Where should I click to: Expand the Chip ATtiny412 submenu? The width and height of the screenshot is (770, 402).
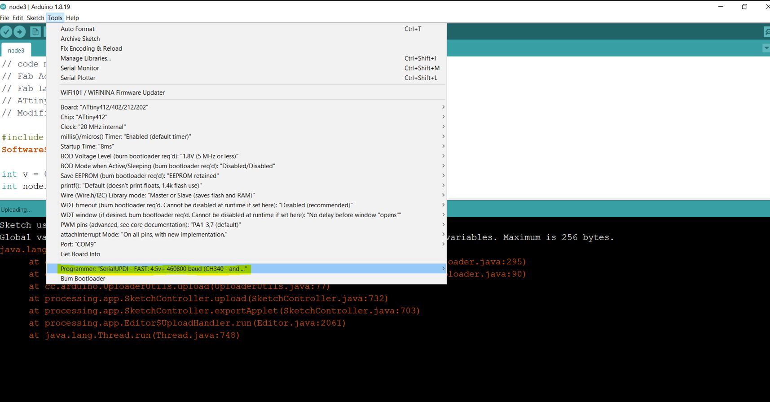(x=246, y=117)
